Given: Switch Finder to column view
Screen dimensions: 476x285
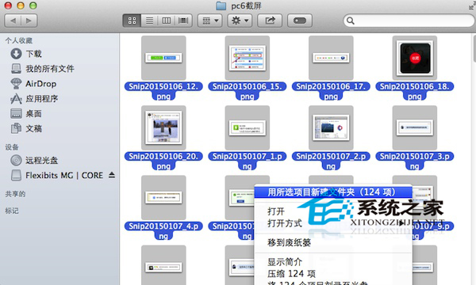Looking at the screenshot, I should point(167,21).
